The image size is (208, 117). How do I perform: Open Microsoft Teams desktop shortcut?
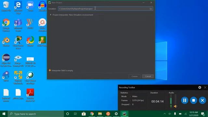coord(18,25)
